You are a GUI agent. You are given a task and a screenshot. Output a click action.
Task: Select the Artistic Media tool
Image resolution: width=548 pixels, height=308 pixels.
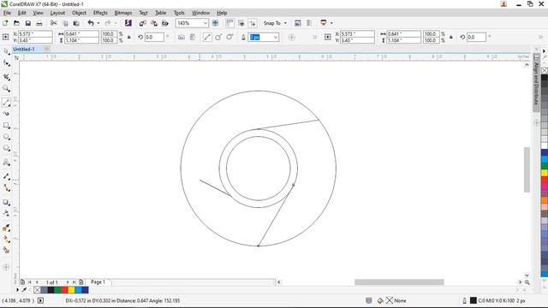6,114
